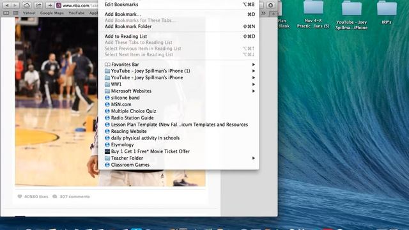This screenshot has height=230, width=409.
Task: Open a new tab with the tab bar plus
Action: [x=273, y=13]
